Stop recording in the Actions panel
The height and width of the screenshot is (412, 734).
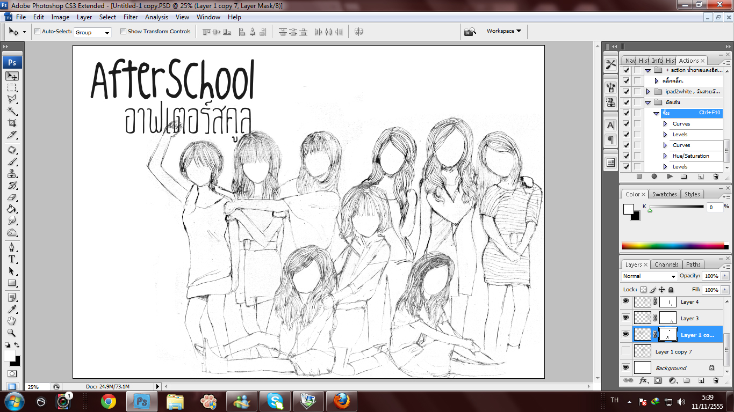[639, 176]
